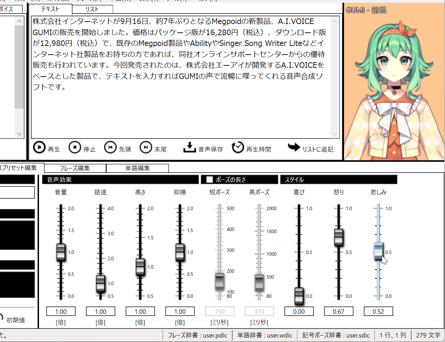Screen dimensions: 445x342
Task: Click voice list scrollbar down arrow
Action: 19,134
